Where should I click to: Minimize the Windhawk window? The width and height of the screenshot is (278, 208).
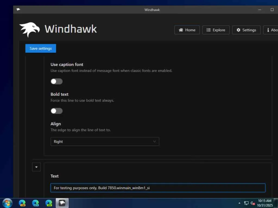pyautogui.click(x=260, y=10)
